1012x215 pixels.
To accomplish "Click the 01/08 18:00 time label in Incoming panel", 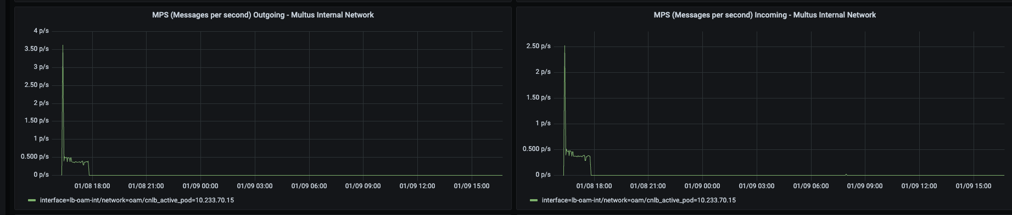I will 594,186.
